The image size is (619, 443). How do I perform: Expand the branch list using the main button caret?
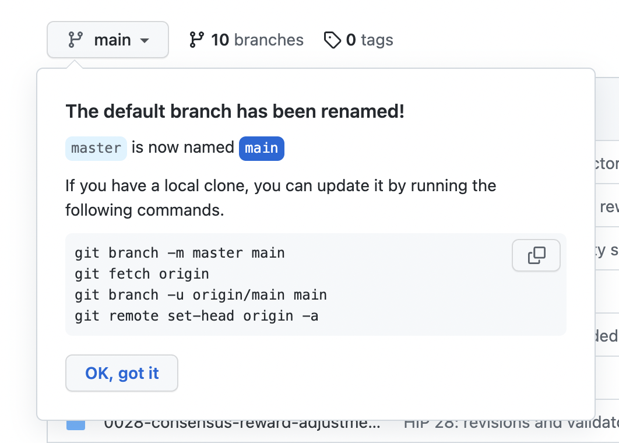(x=145, y=40)
